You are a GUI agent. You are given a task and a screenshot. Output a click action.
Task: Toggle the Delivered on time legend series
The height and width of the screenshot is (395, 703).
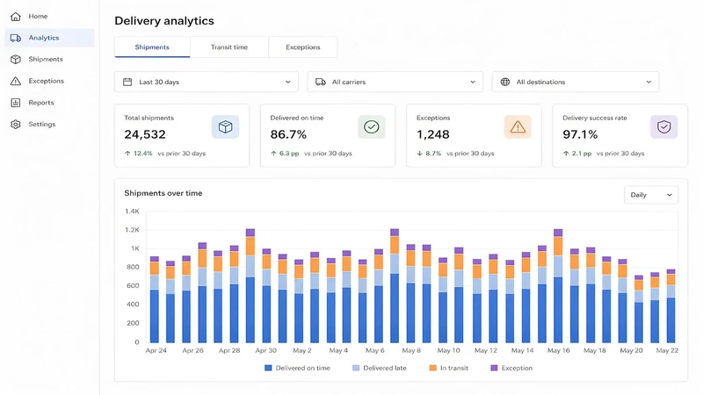(297, 368)
